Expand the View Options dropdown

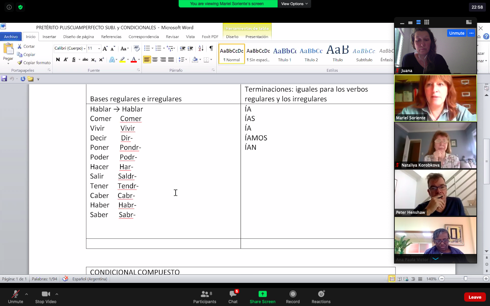coord(294,4)
